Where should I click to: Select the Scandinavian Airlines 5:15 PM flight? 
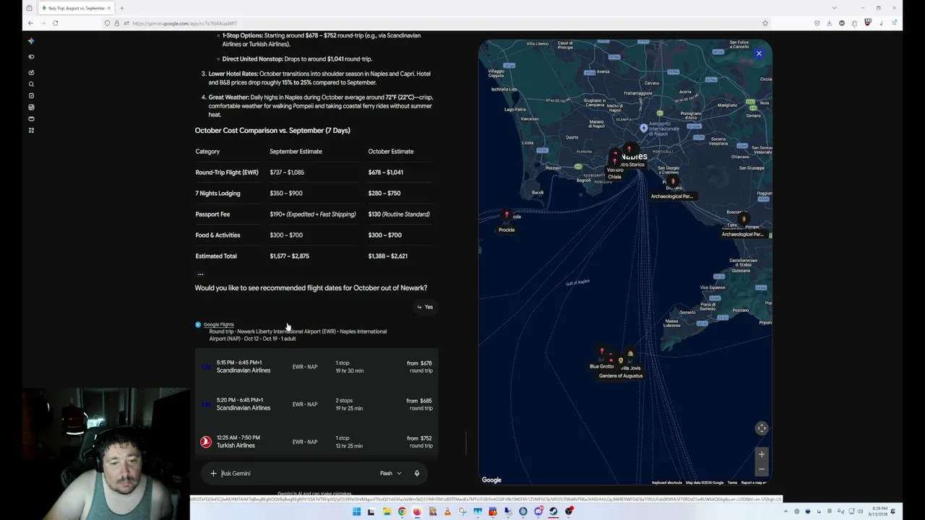tap(317, 367)
